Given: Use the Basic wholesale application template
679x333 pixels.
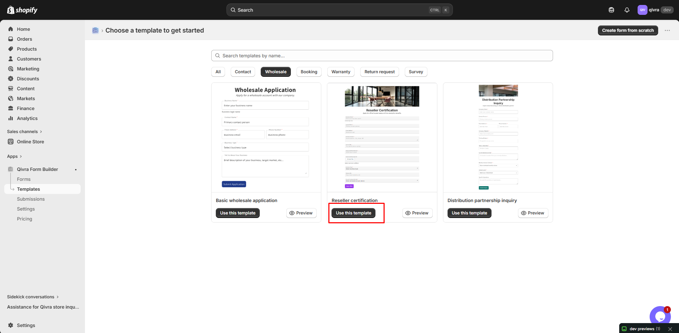Looking at the screenshot, I should [238, 213].
